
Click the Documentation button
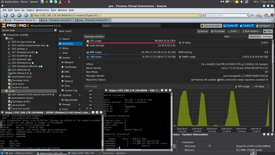211,26
